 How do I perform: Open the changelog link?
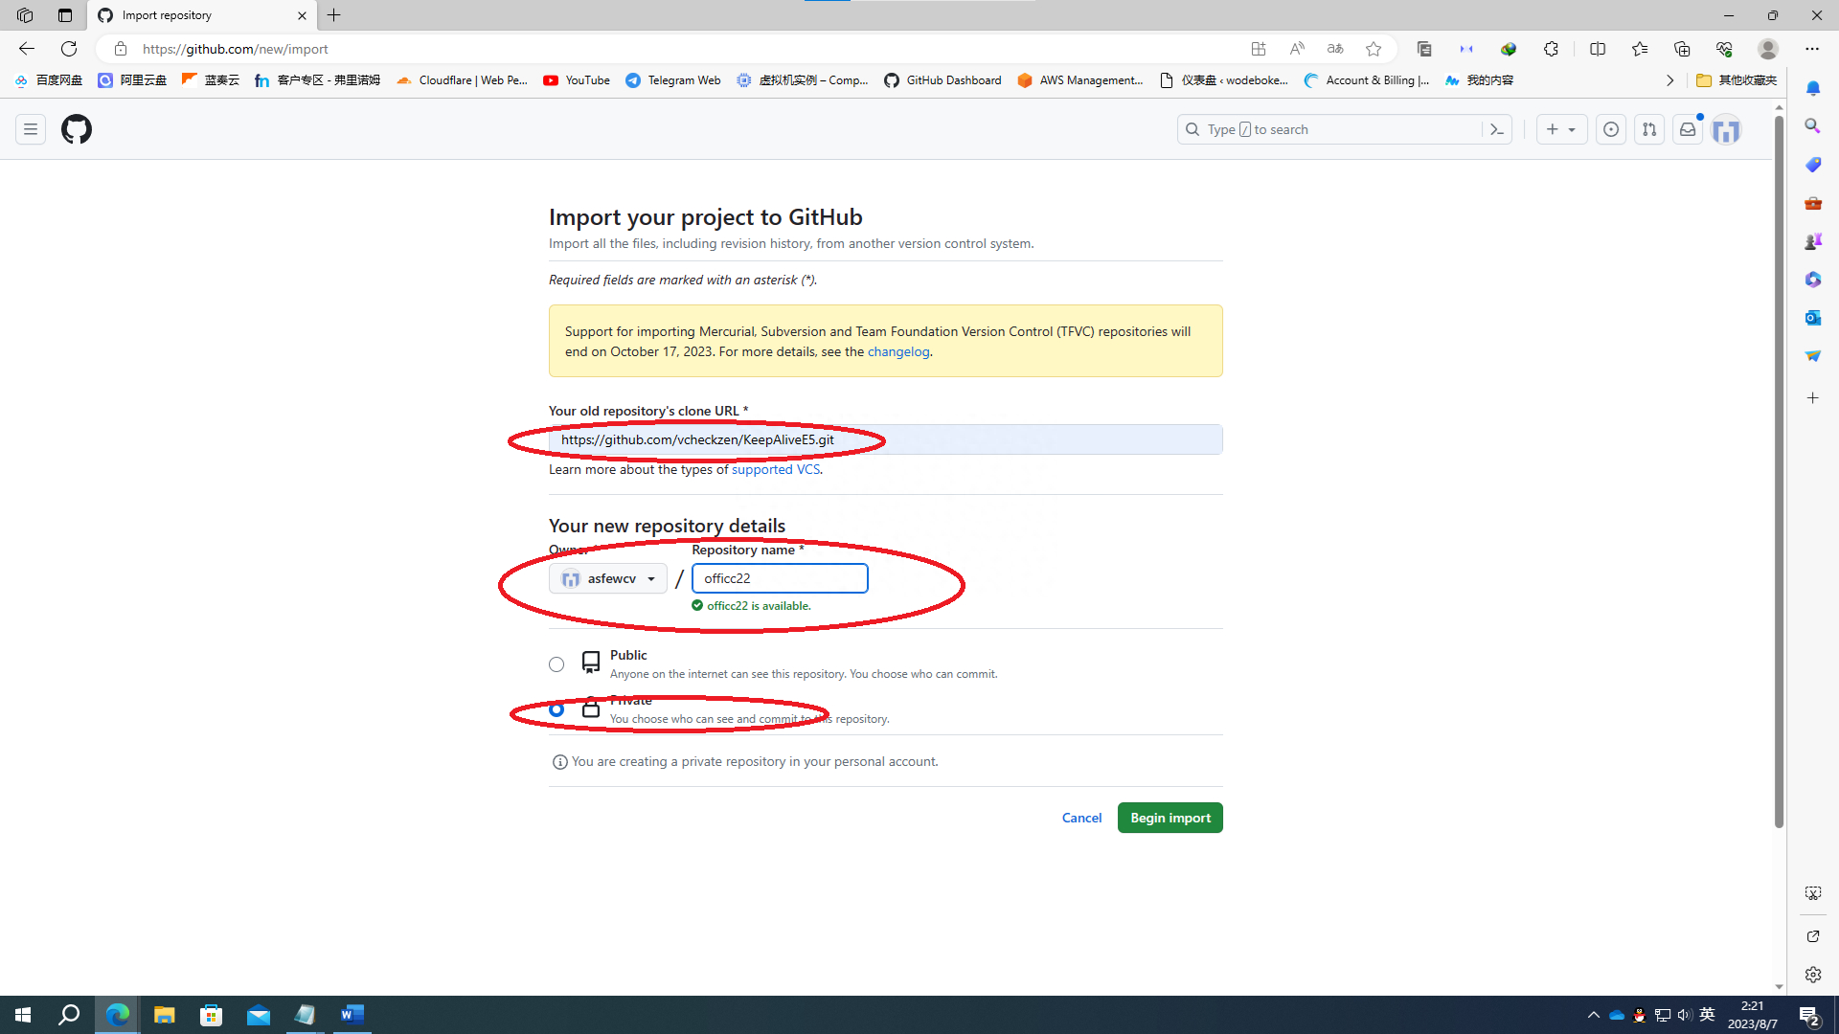tap(898, 351)
